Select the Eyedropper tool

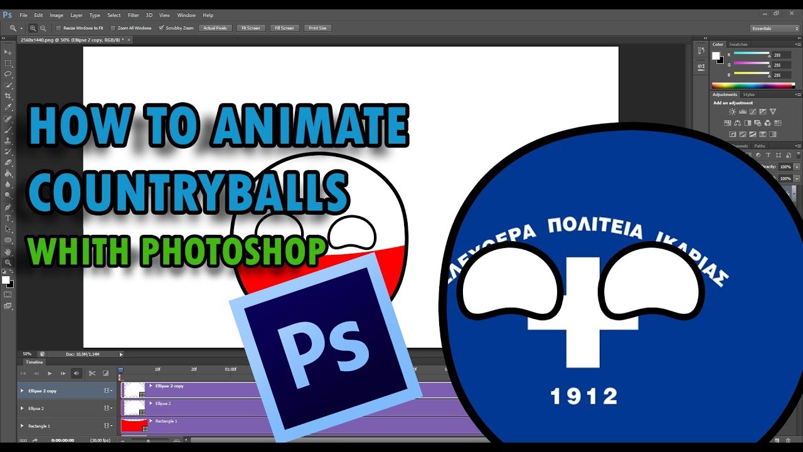(8, 107)
